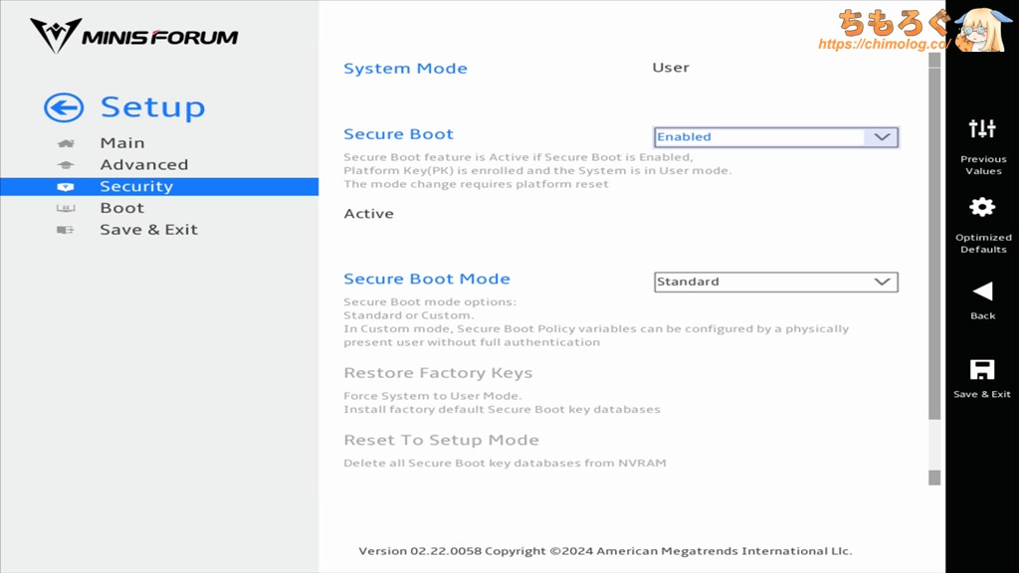Click the Save & Exit sidebar icon
1019x573 pixels.
[x=66, y=230]
